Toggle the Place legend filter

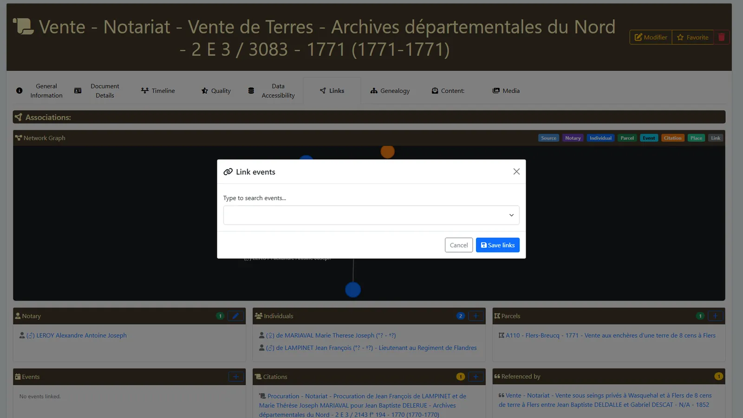(696, 138)
